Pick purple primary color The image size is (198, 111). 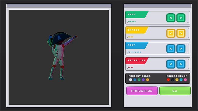pos(143,80)
